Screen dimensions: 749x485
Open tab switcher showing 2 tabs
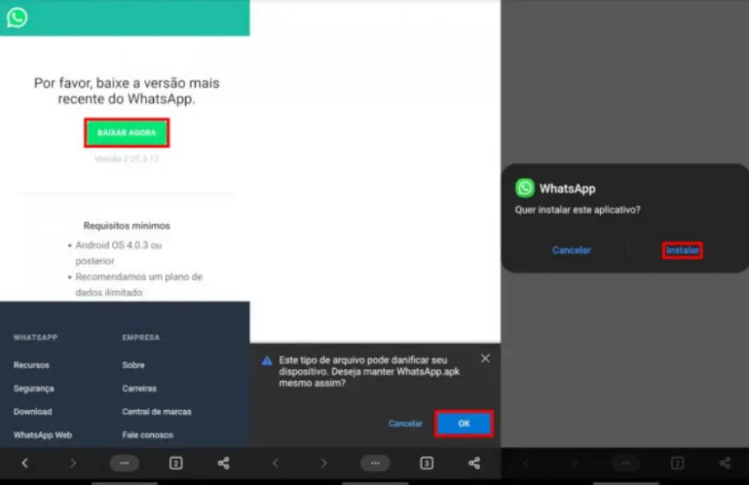tap(176, 463)
